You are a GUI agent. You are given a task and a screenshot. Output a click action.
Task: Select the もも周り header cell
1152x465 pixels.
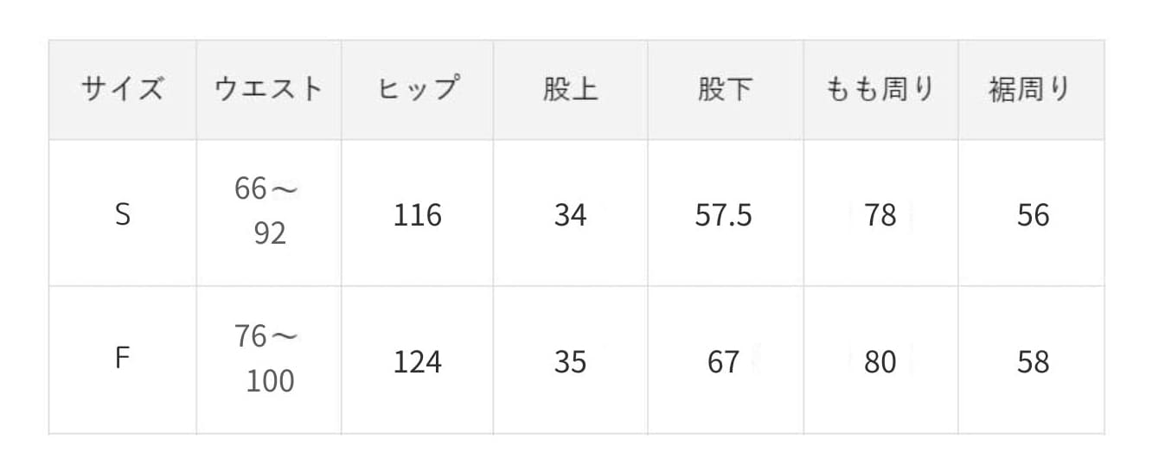pos(880,89)
